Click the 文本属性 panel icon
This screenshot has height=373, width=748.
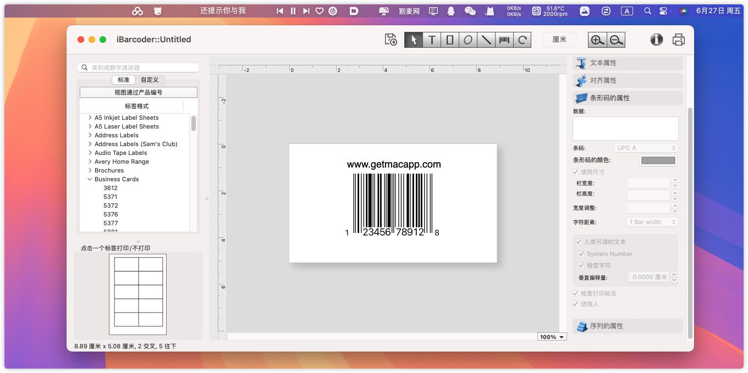click(581, 63)
